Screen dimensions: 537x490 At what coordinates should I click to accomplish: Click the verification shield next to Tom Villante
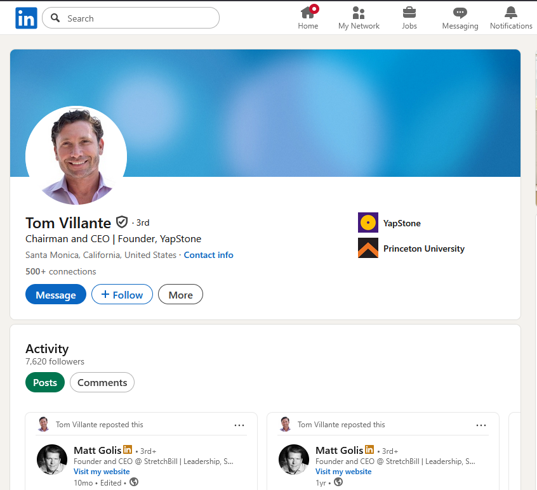point(122,222)
